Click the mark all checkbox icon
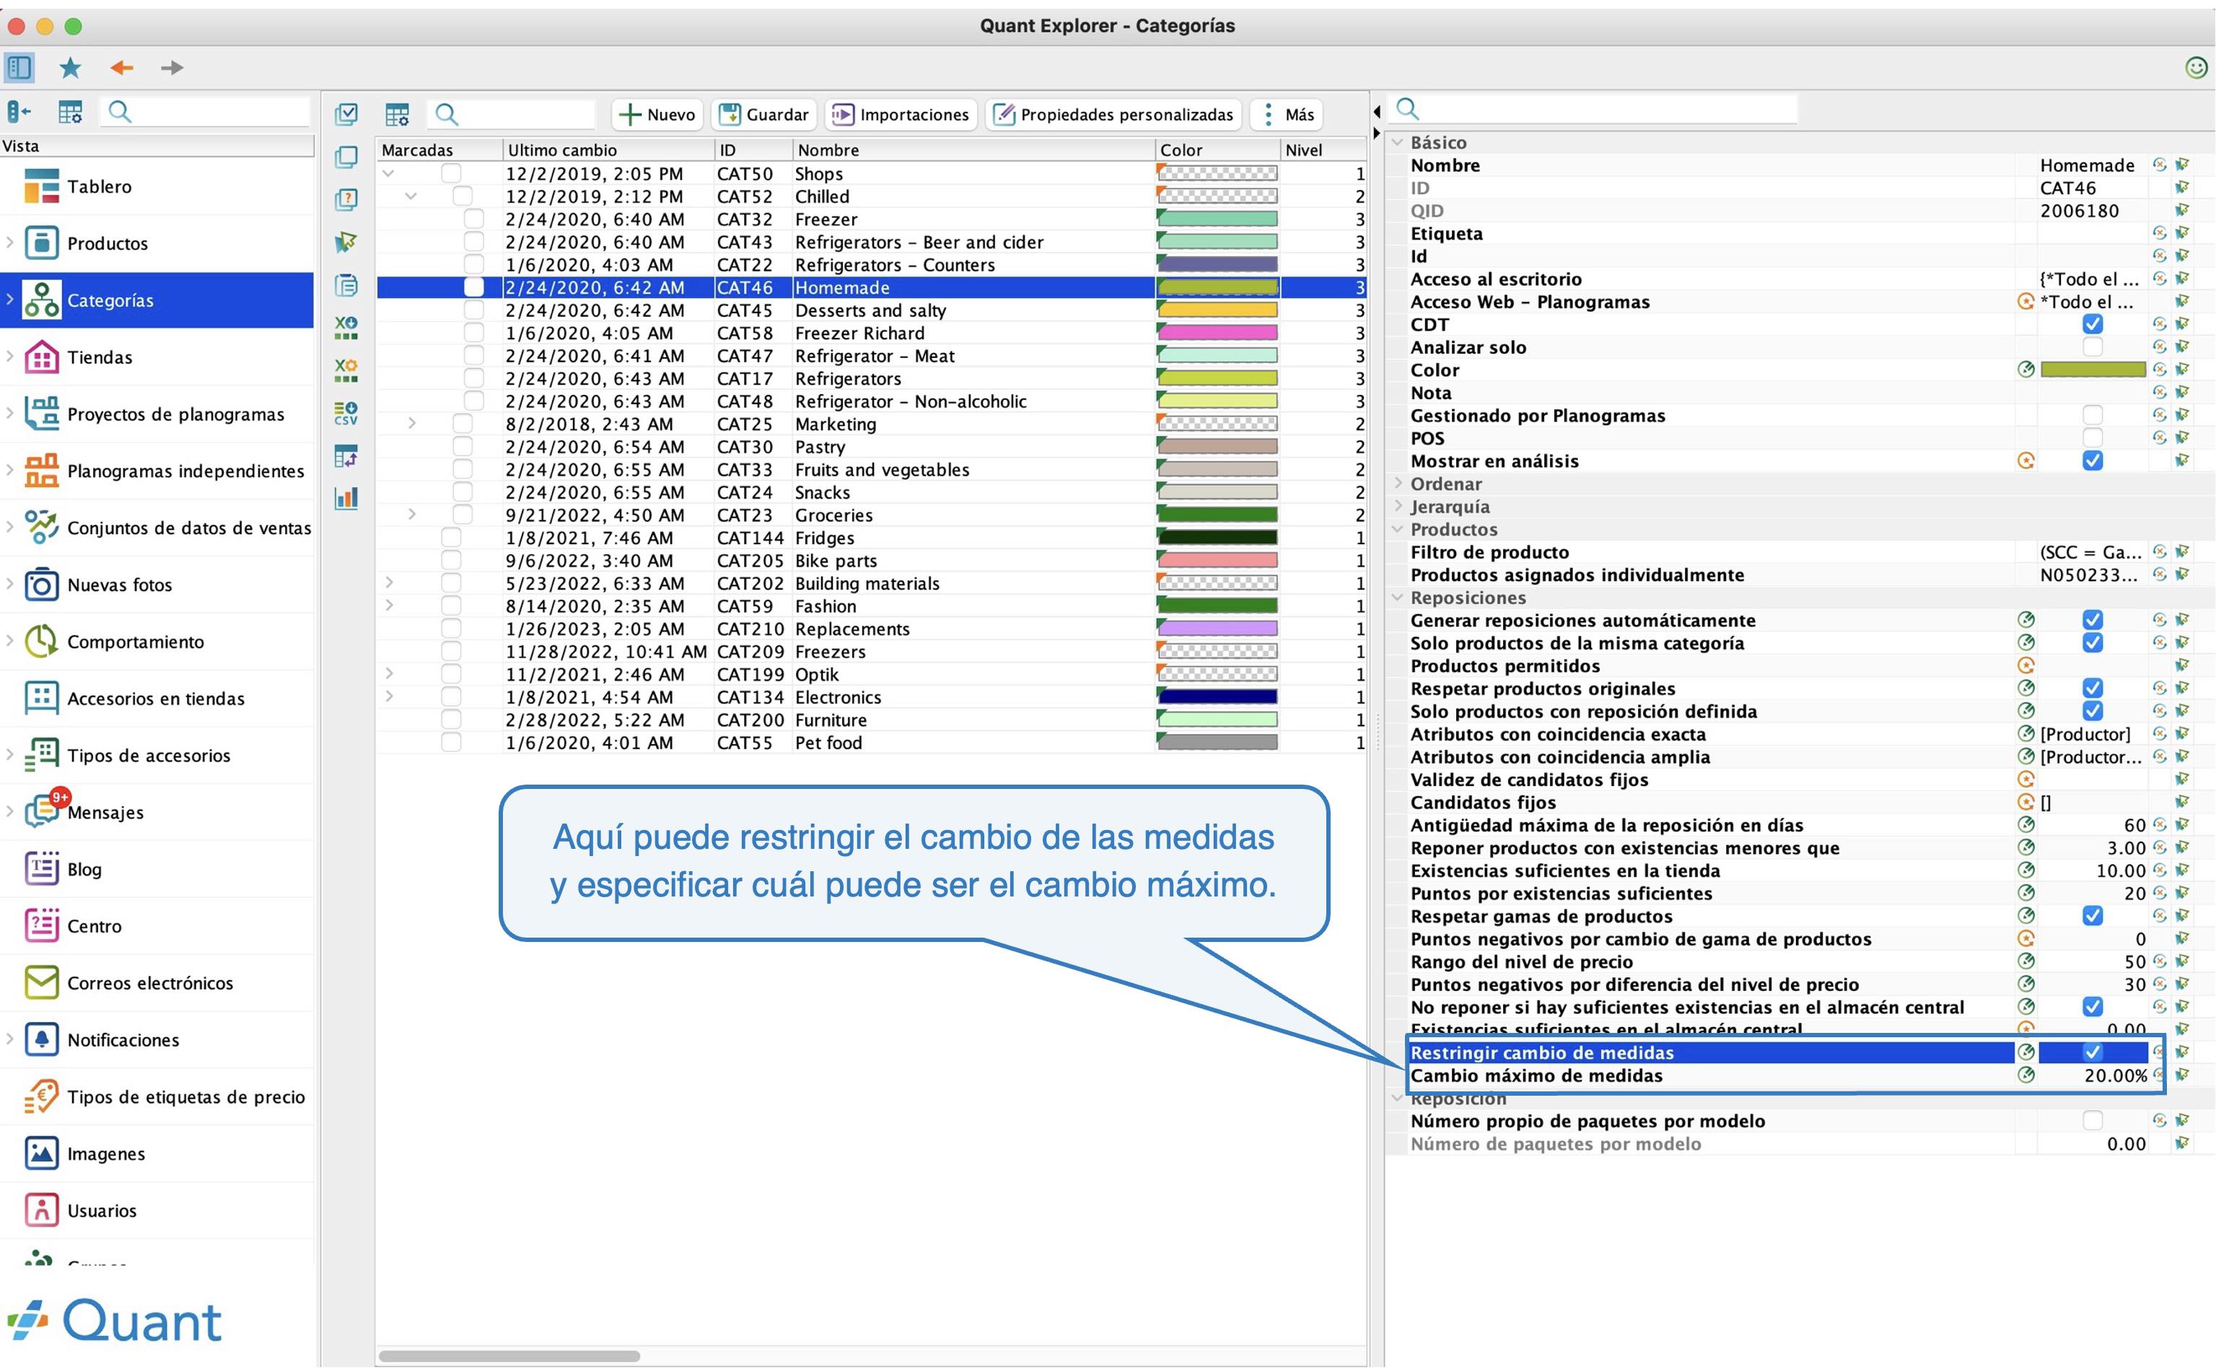This screenshot has height=1370, width=2216. click(346, 114)
